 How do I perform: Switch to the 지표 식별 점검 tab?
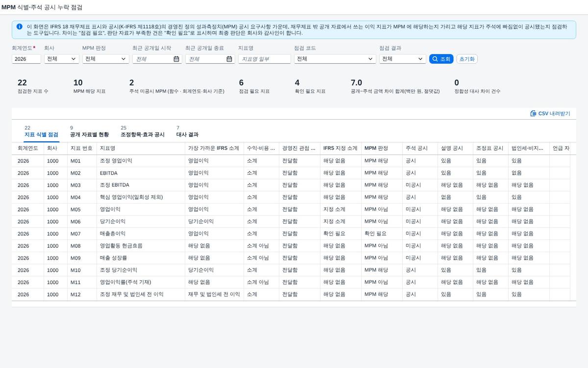point(41,131)
